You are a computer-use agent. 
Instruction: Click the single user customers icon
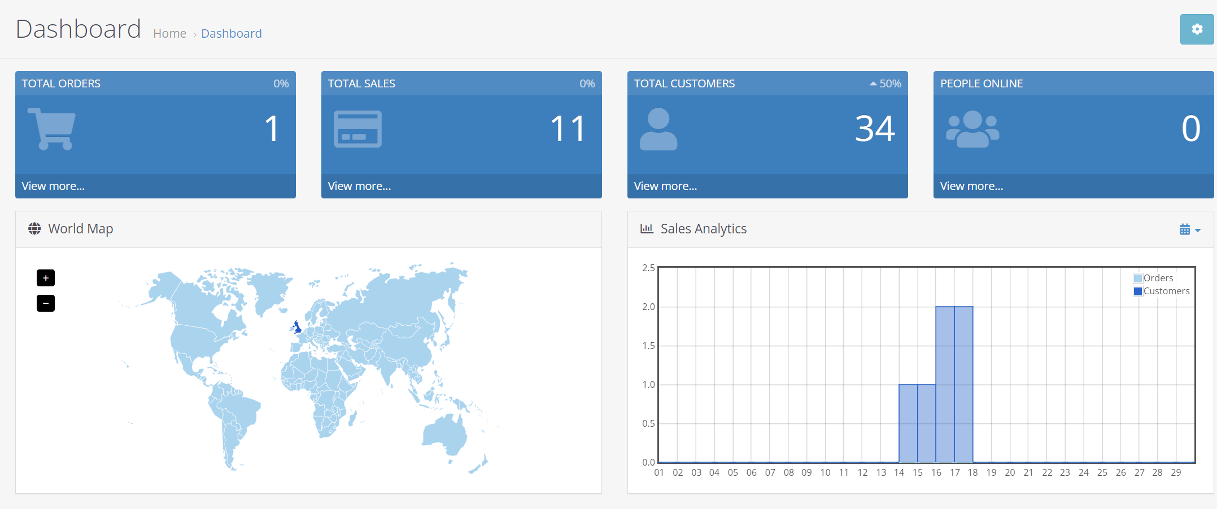(658, 129)
